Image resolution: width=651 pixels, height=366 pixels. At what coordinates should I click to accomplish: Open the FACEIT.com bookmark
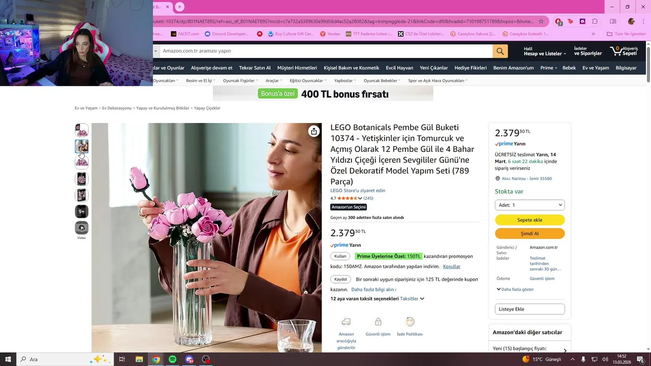click(185, 34)
